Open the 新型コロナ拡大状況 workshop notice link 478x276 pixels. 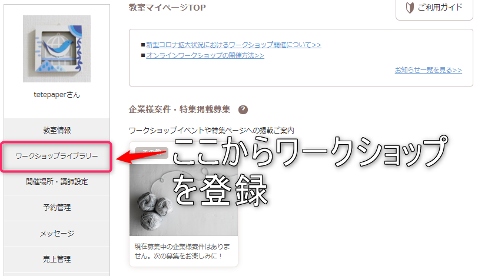click(x=234, y=45)
